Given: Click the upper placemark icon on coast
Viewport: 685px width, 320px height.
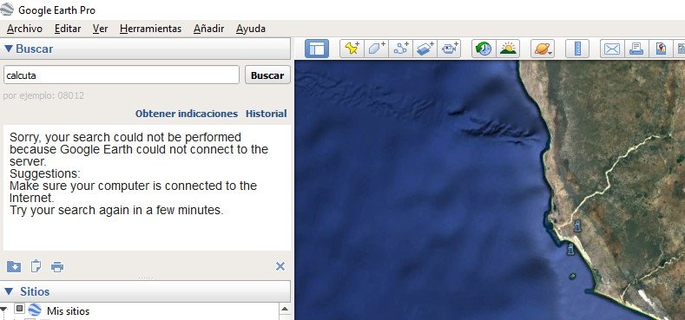Looking at the screenshot, I should (x=577, y=225).
